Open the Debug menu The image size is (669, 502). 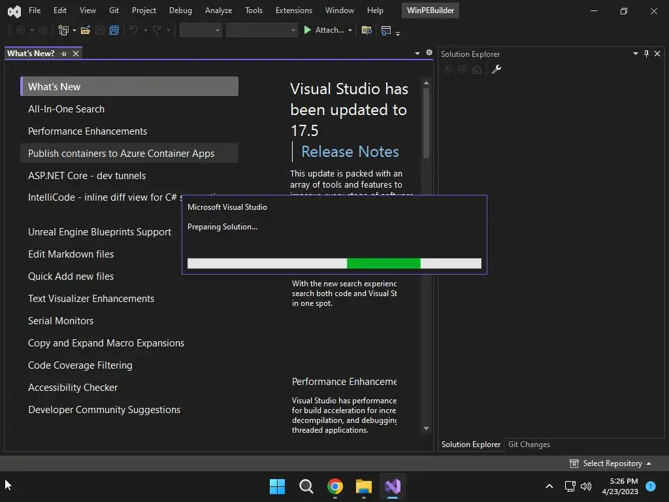(180, 10)
